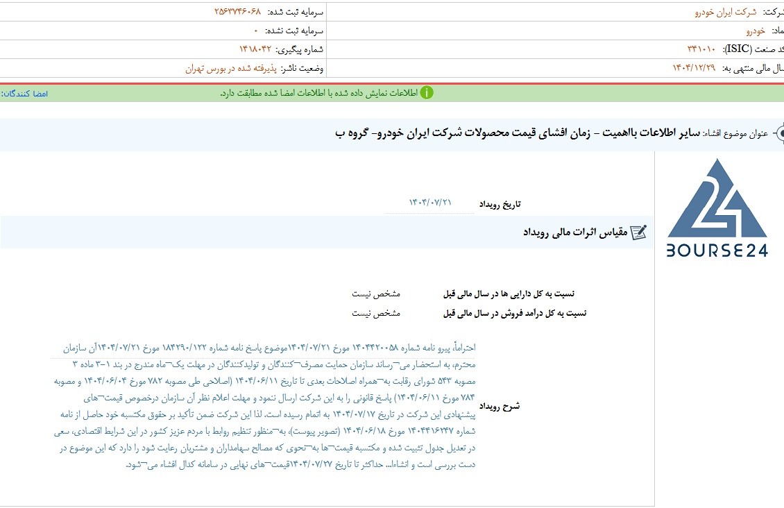Click the green info icon in the signature notice bar
The height and width of the screenshot is (508, 784).
427,93
